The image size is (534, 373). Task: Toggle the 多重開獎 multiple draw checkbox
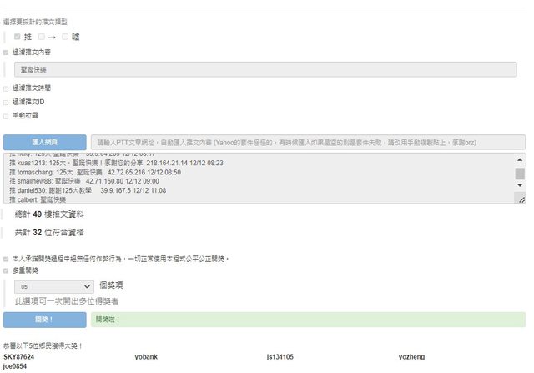(7, 270)
